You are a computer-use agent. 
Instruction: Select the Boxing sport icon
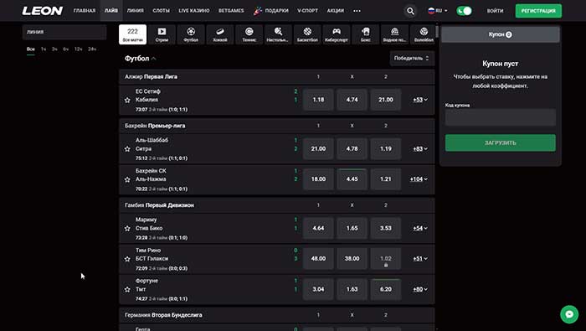[x=366, y=34]
